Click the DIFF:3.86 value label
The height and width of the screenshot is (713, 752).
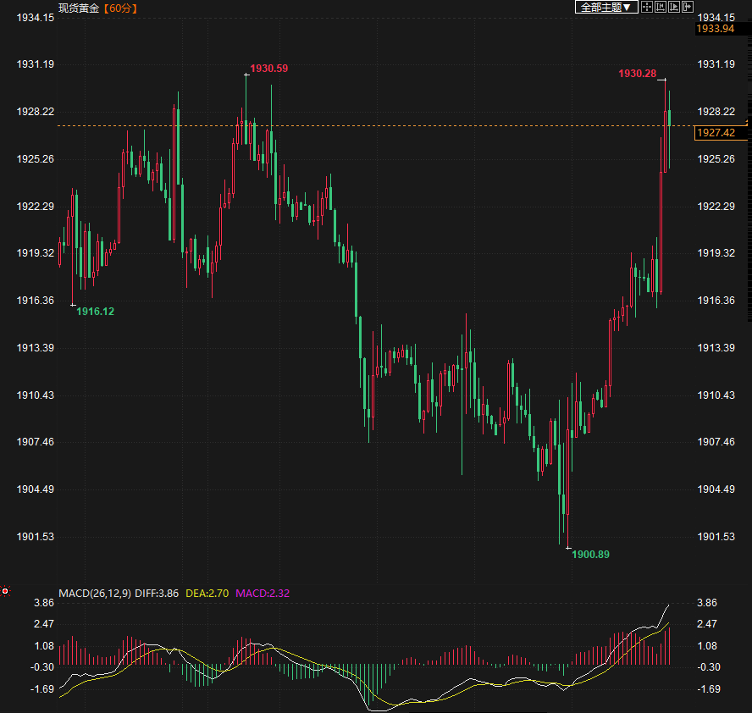[x=157, y=594]
